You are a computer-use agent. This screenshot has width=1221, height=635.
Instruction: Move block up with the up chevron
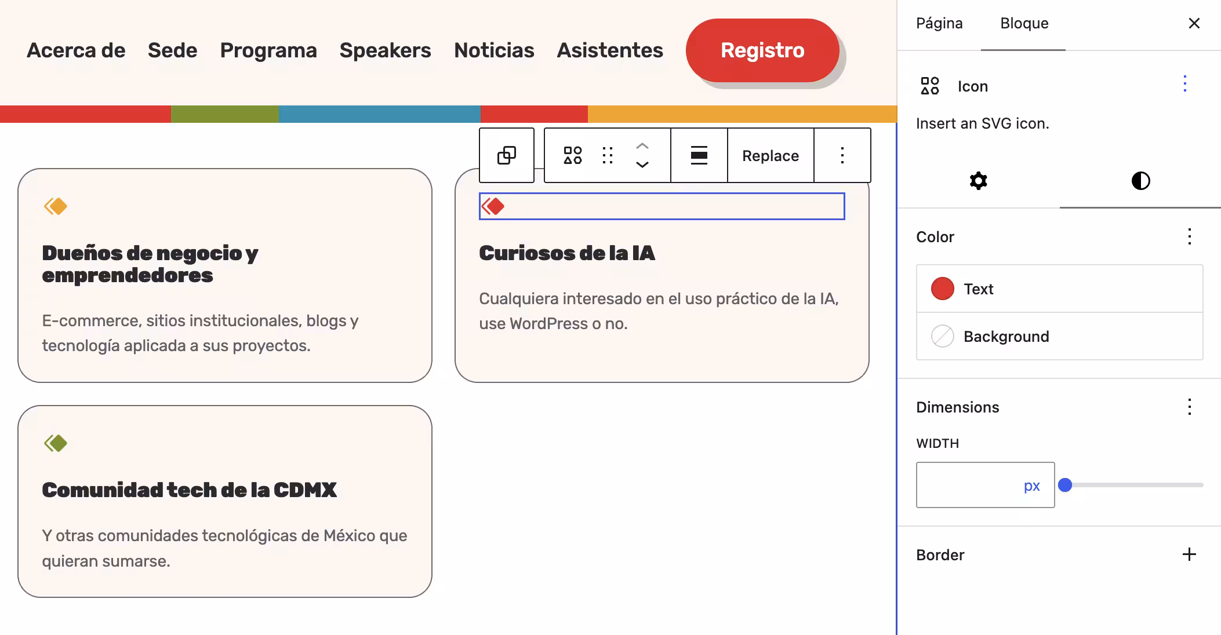tap(642, 146)
